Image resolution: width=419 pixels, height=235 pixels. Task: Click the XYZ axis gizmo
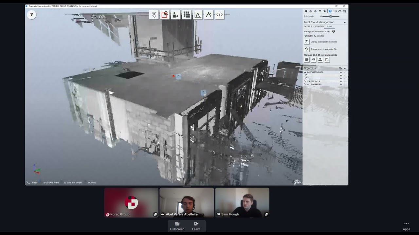(x=36, y=169)
